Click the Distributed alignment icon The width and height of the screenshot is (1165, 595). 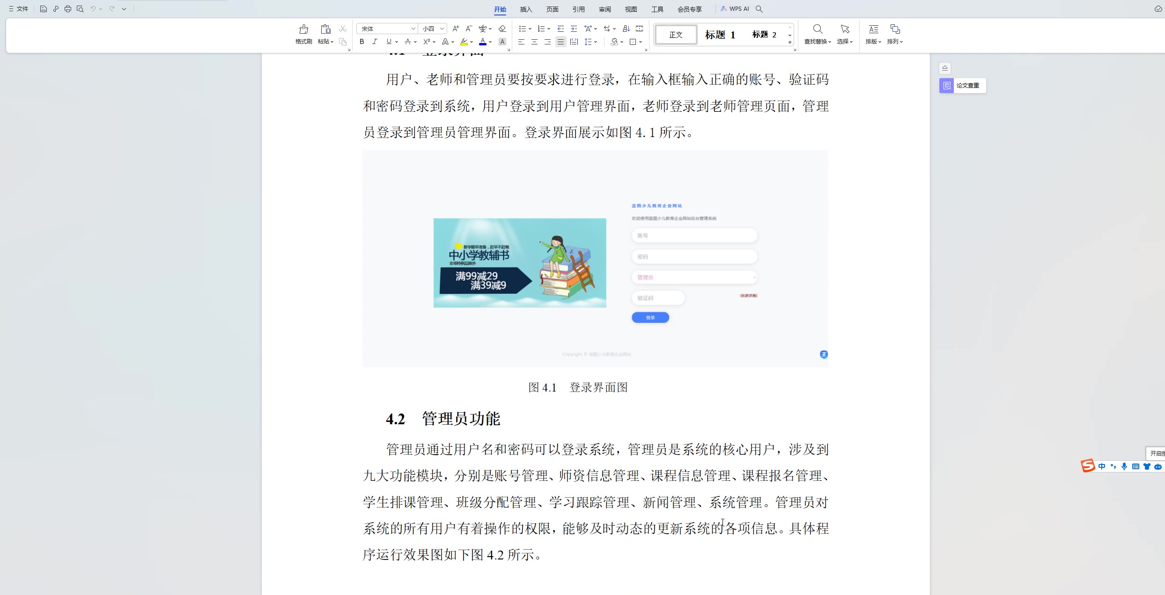(x=574, y=42)
